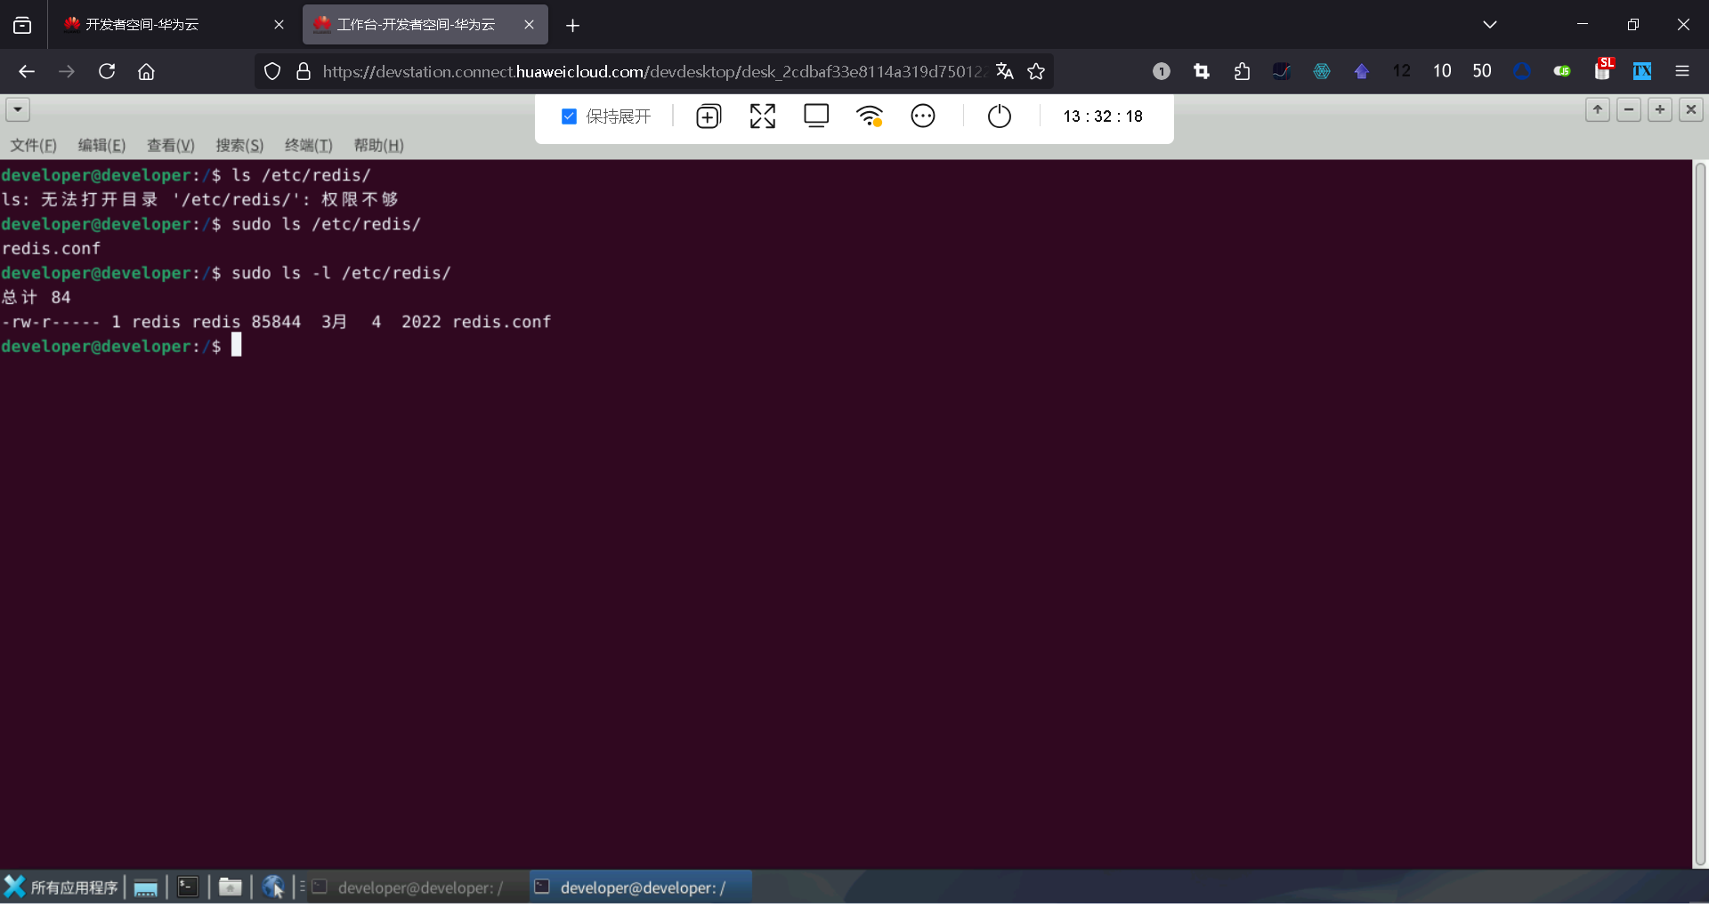
Task: Click the terminal vertical scrollbar
Action: (x=1700, y=514)
